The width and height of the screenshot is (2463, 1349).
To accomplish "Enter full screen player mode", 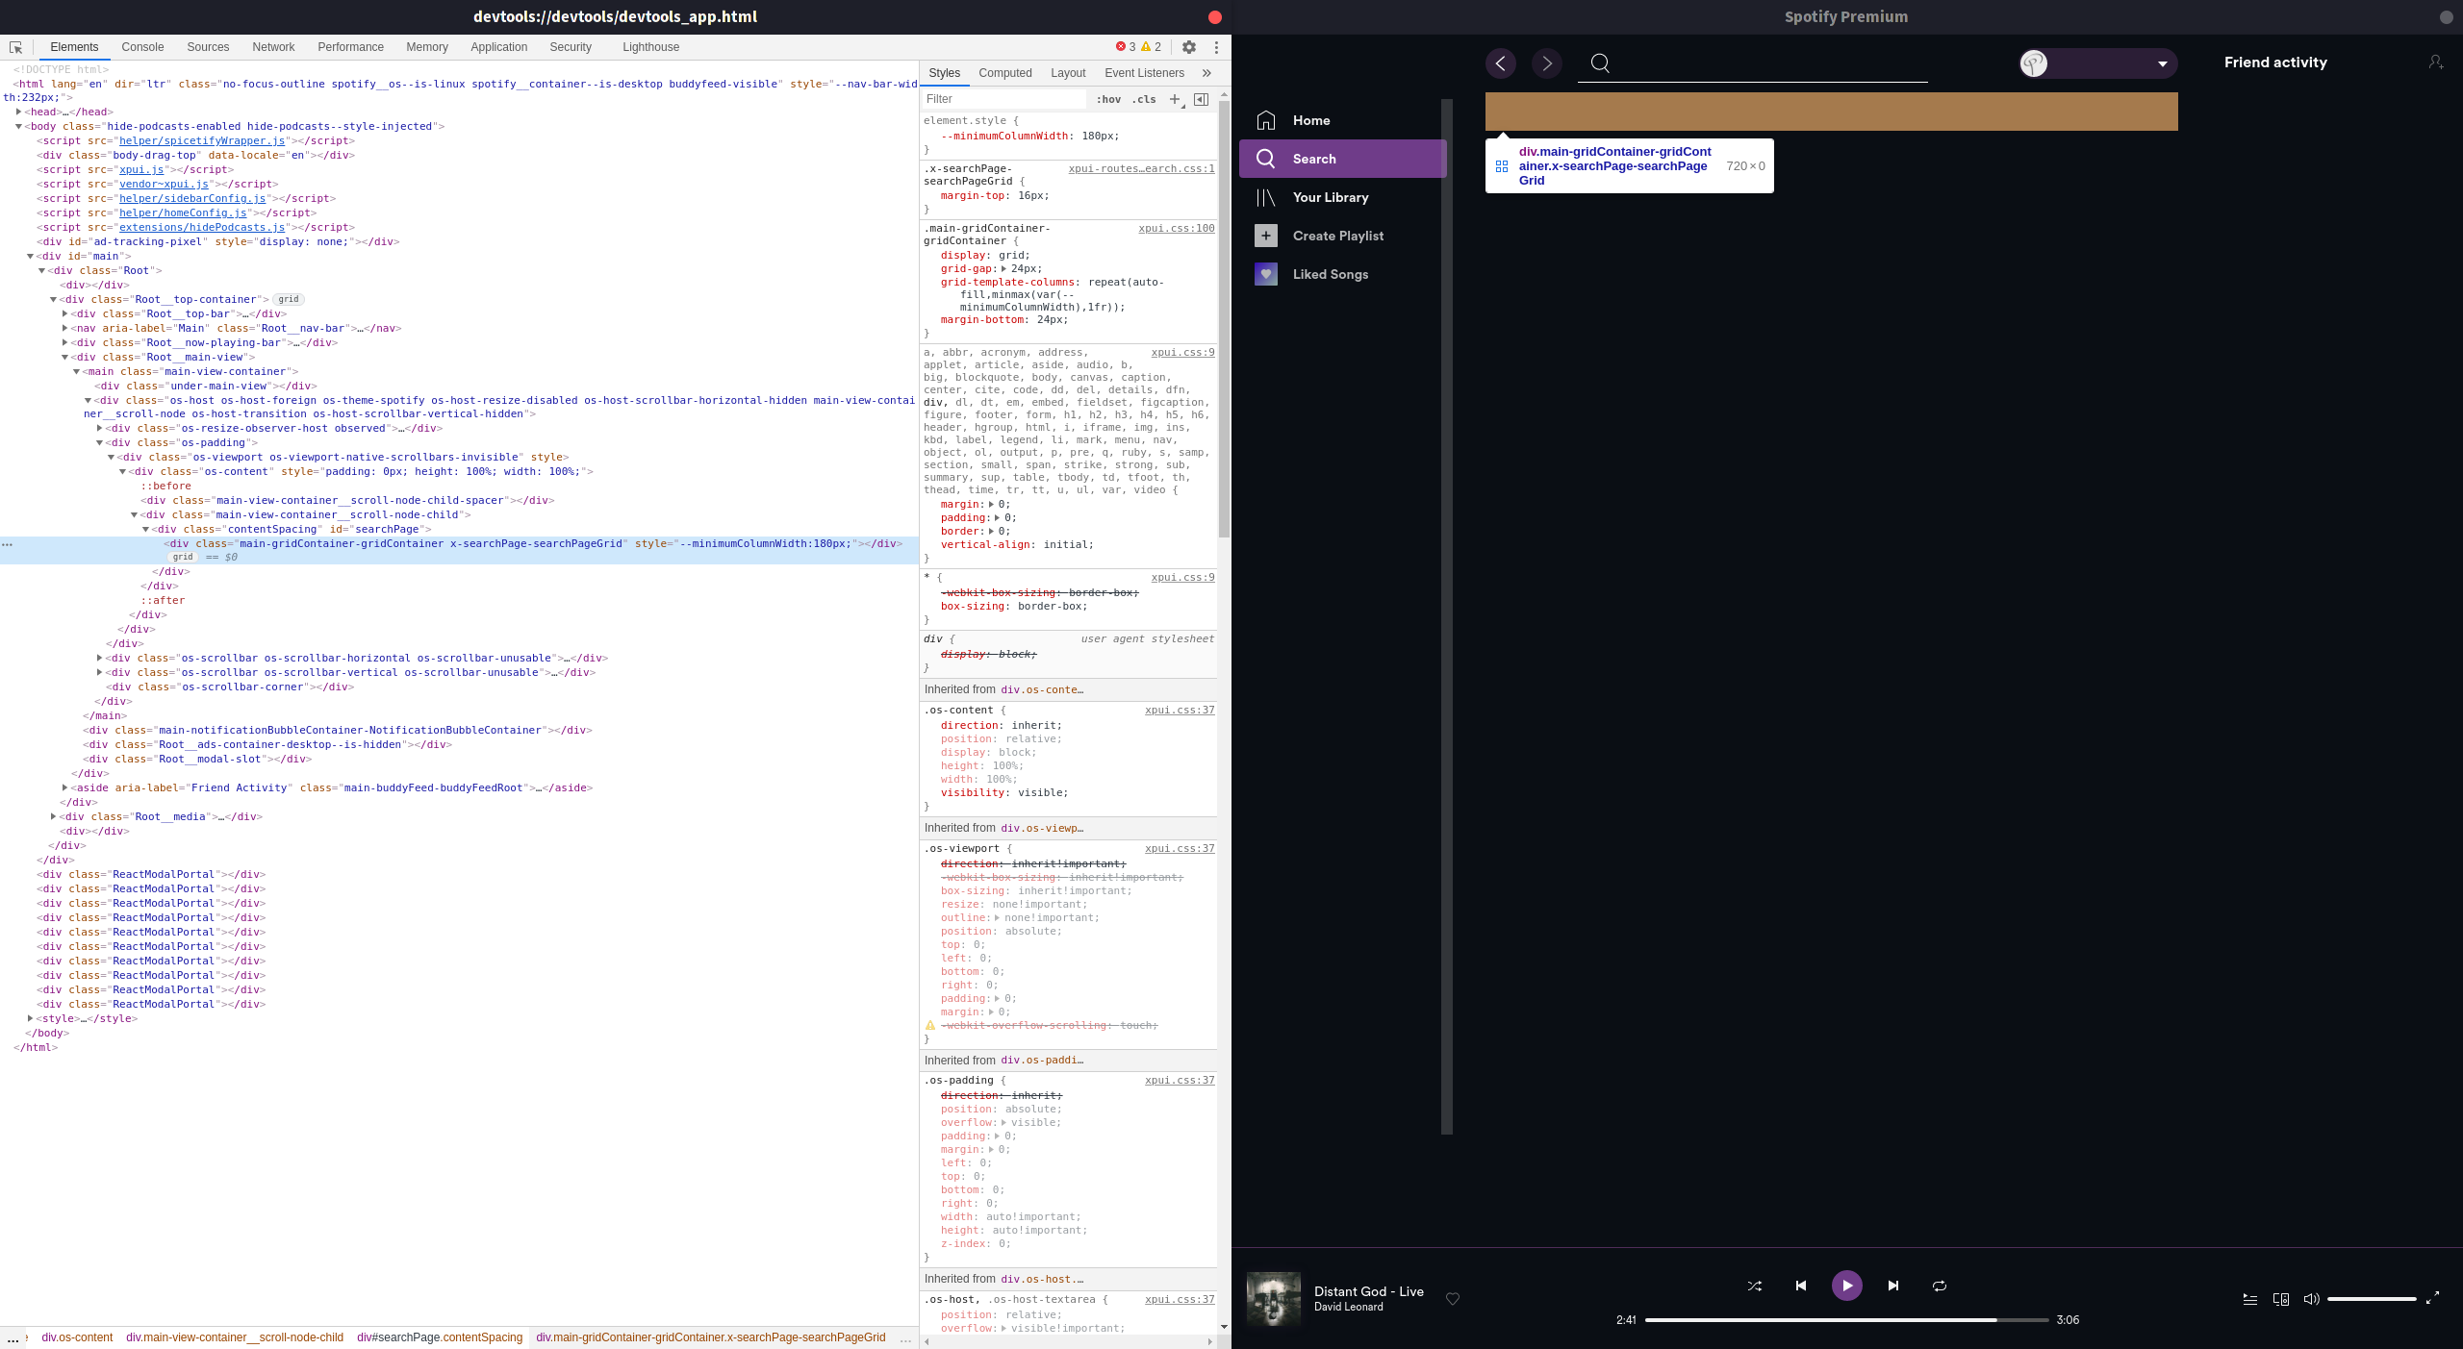I will click(x=2432, y=1299).
